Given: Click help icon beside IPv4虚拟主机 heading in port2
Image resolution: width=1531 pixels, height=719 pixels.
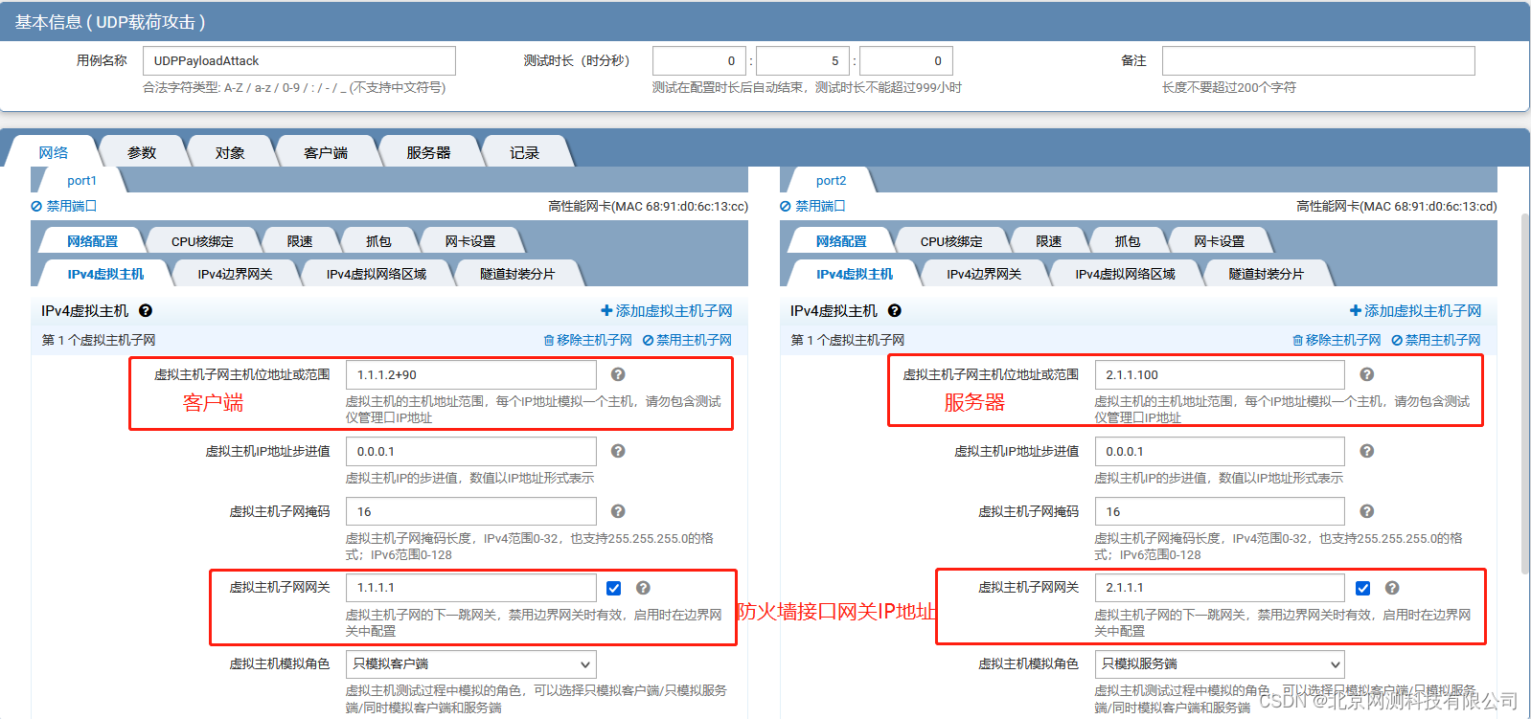Looking at the screenshot, I should pos(895,311).
